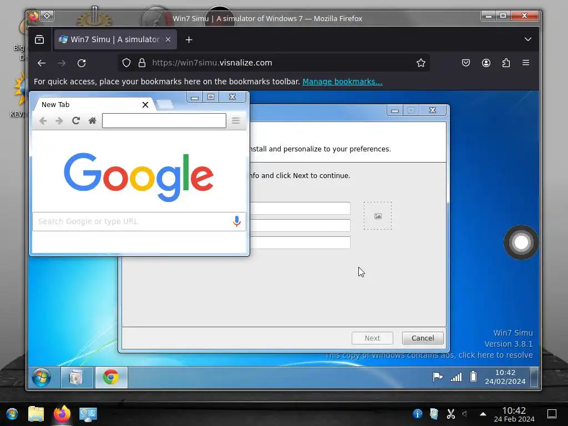Reload the Win7 Simu page in Firefox
Image resolution: width=568 pixels, height=426 pixels.
(82, 63)
